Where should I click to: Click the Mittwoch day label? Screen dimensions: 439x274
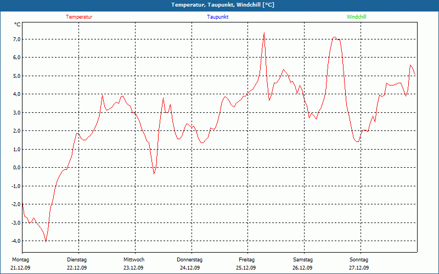[x=134, y=260]
